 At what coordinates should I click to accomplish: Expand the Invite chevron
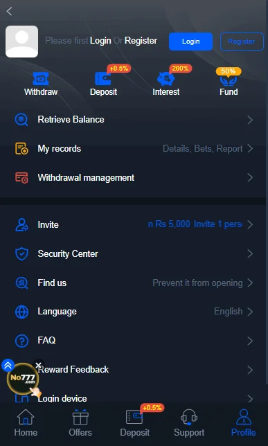click(x=250, y=224)
